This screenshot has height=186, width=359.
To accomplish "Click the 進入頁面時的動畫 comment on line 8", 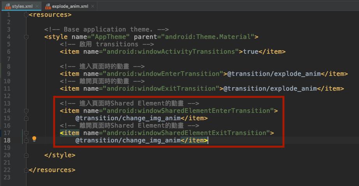I will (102, 67).
